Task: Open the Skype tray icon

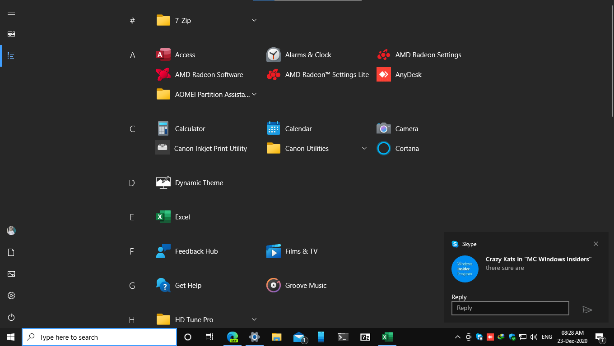Action: click(x=479, y=337)
